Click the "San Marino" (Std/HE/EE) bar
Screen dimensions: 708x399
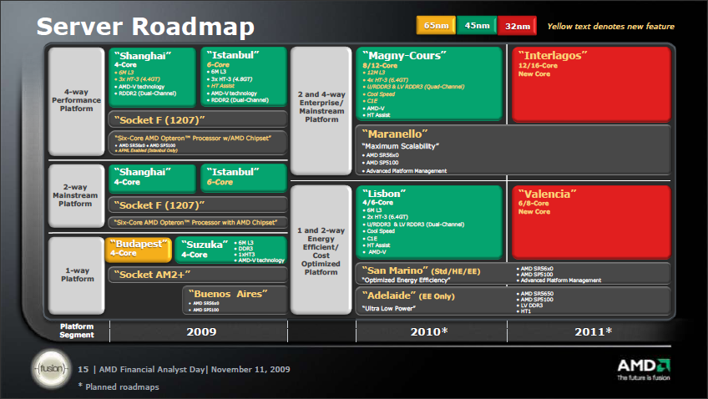[x=513, y=274]
